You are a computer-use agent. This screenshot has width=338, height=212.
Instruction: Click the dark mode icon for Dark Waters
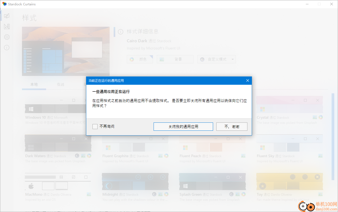click(77, 156)
